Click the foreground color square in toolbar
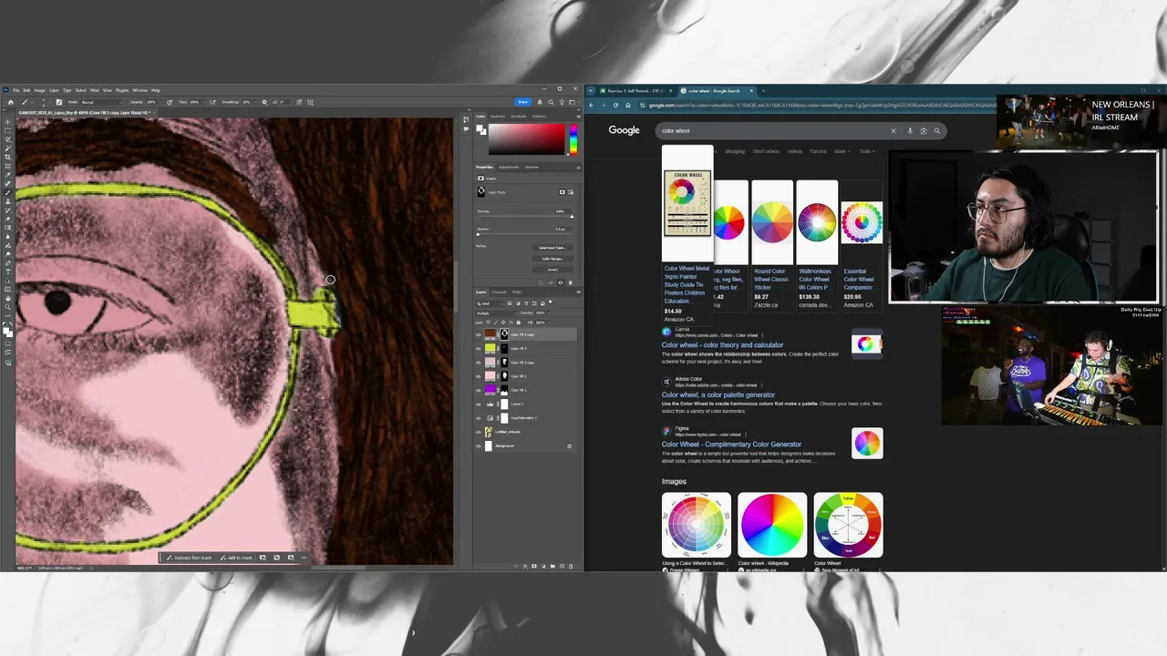 point(6,331)
